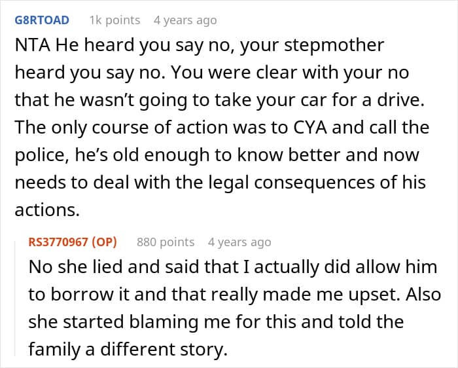Open the G8RTOAD user profile

pos(41,20)
